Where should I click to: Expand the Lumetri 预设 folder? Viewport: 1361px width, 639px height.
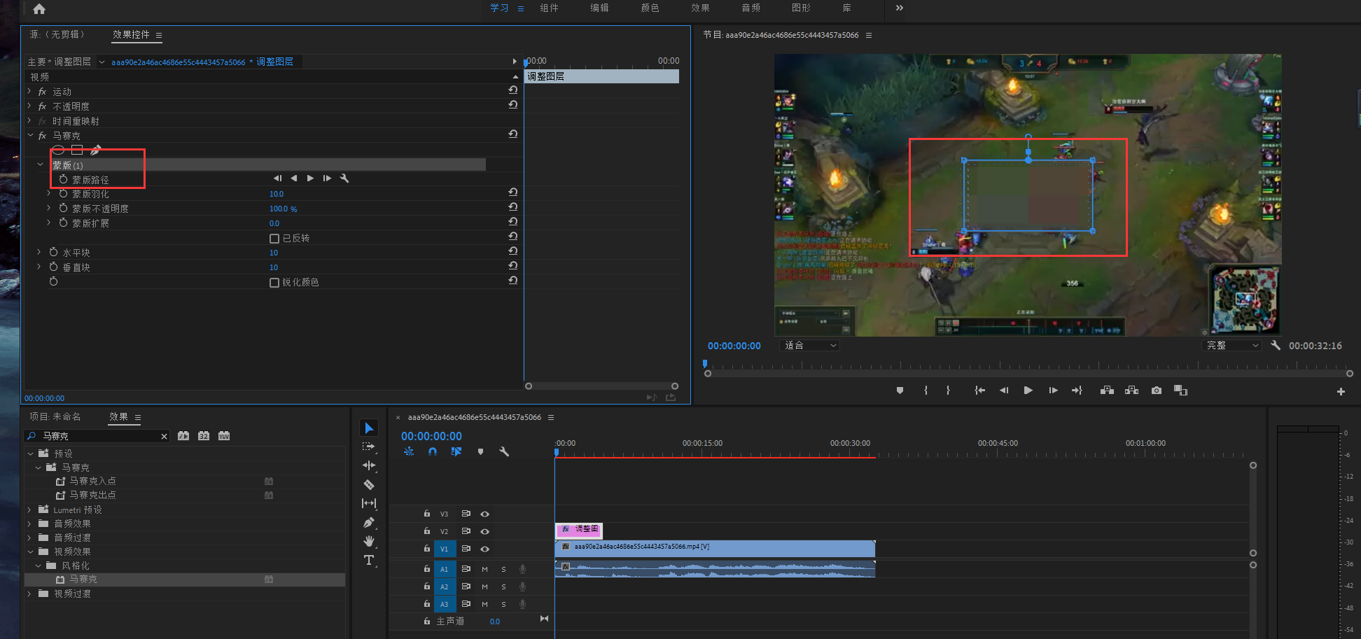pos(29,510)
